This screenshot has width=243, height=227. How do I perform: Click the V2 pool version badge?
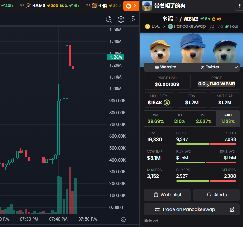pyautogui.click(x=211, y=26)
